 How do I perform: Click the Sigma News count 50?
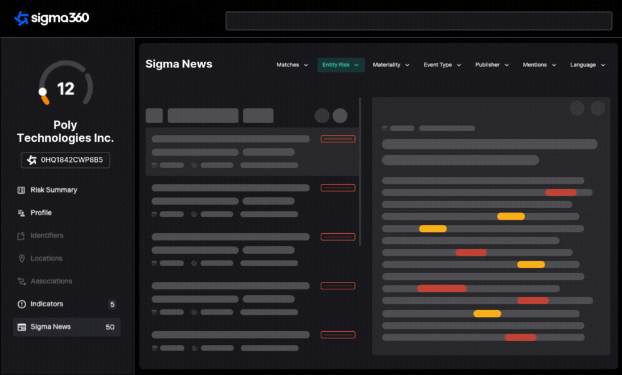110,327
